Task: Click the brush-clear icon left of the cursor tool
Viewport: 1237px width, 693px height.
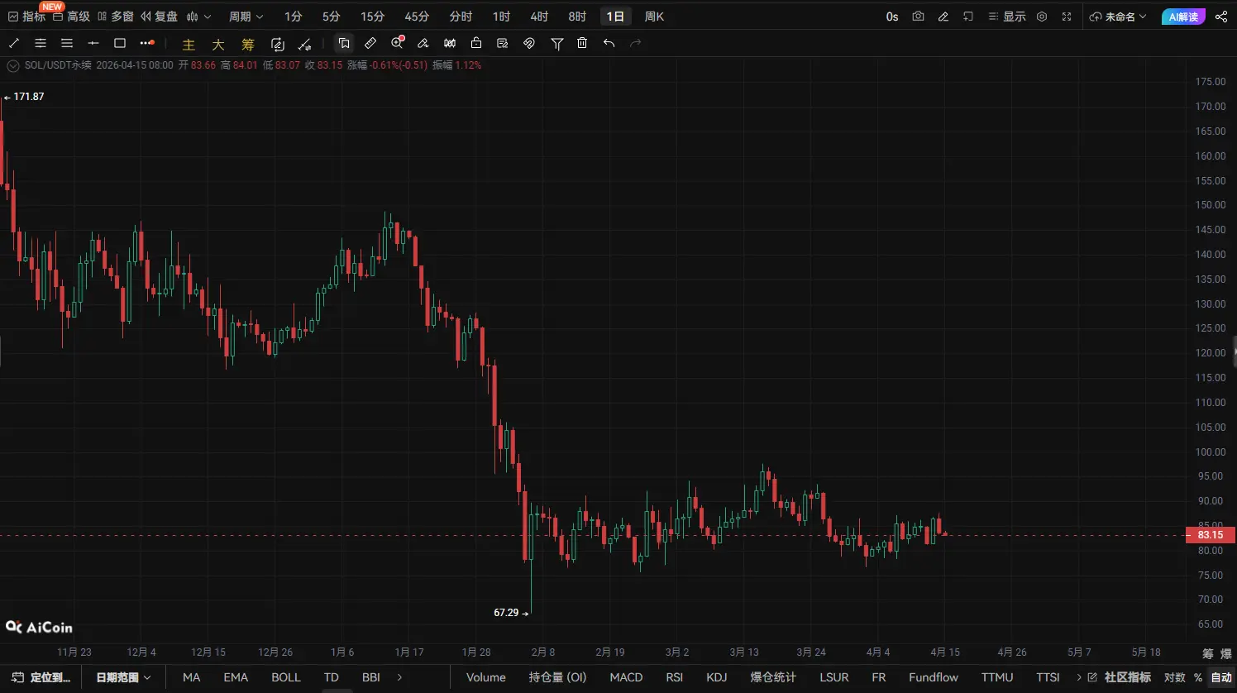Action: [305, 44]
